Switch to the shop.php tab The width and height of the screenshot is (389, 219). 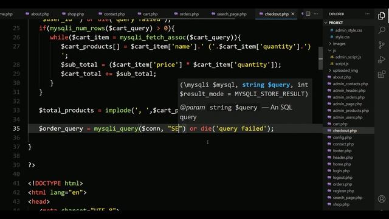(73, 14)
